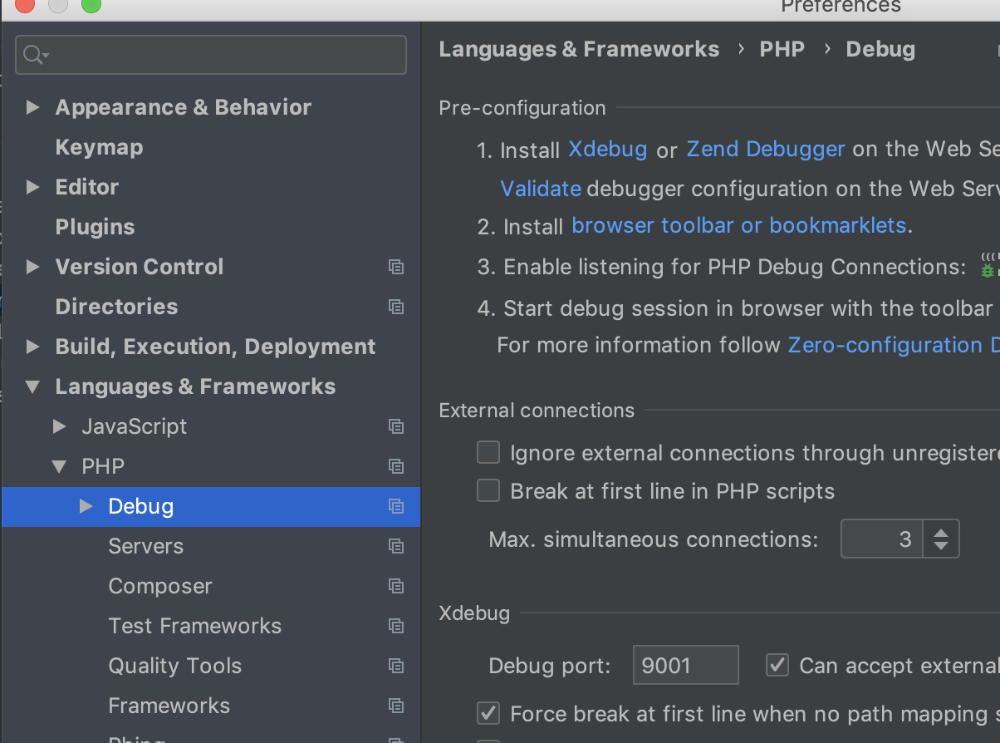Open browser toolbar or bookmarklets link
1000x743 pixels.
tap(739, 226)
